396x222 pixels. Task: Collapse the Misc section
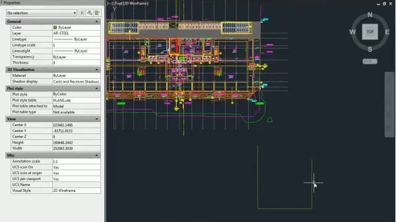(97, 155)
